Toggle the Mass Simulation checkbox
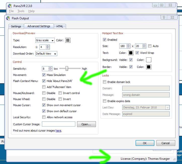The height and width of the screenshot is (164, 182). [44, 75]
